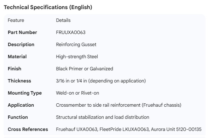The image size is (209, 138).
Task: Select the Part Number row label
Action: point(22,32)
